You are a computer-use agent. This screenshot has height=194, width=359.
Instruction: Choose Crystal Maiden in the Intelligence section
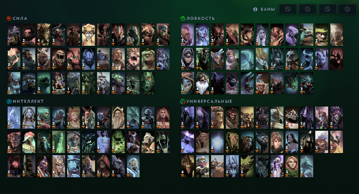click(29, 117)
